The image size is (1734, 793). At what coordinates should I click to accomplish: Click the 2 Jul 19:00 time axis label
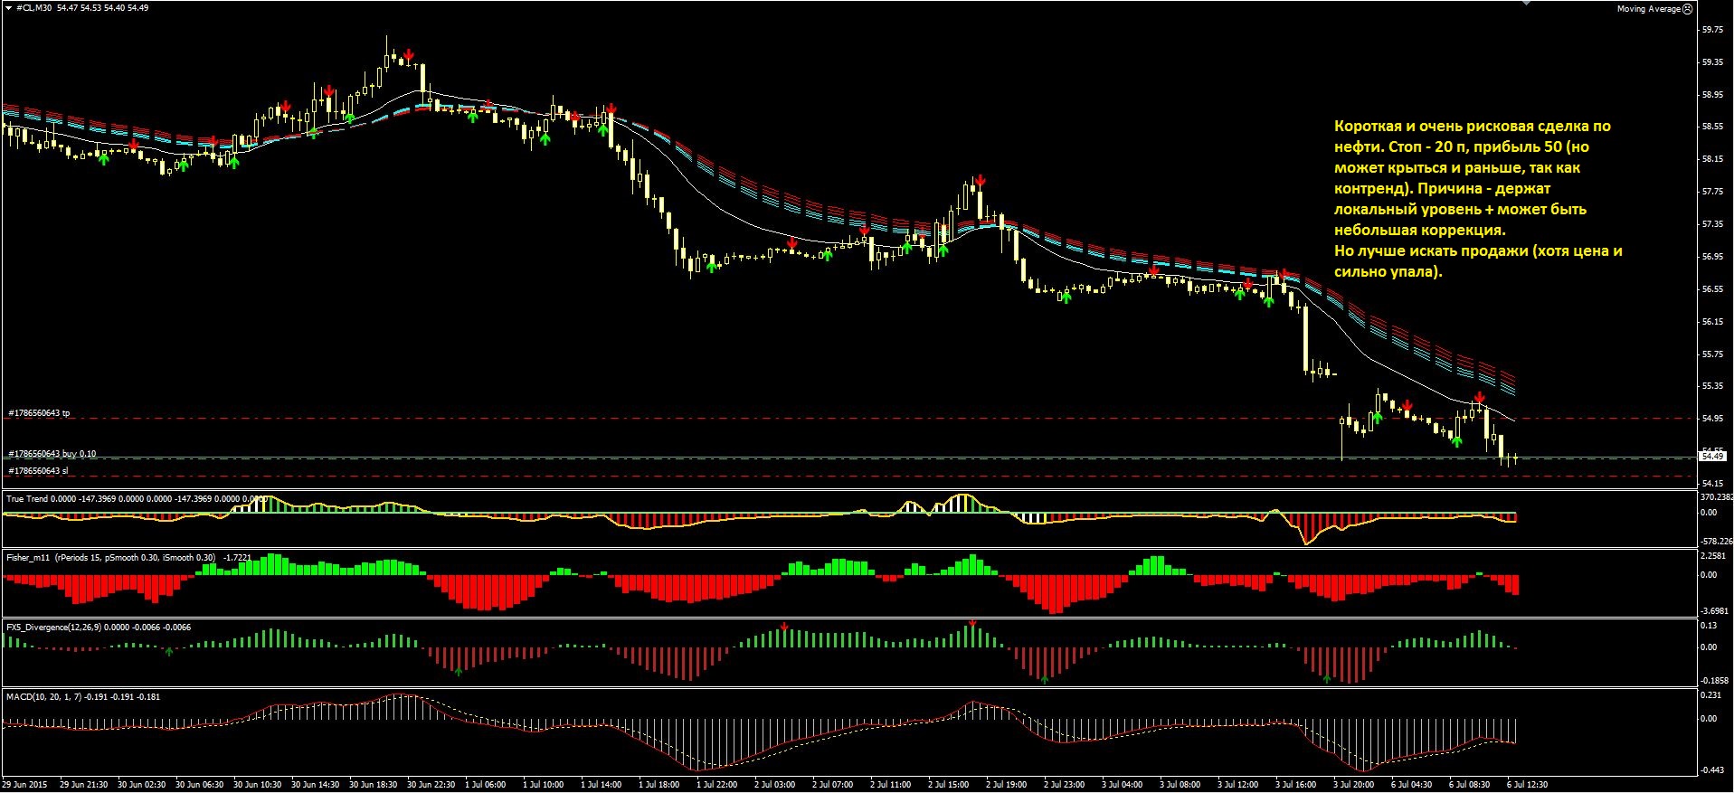(1006, 785)
